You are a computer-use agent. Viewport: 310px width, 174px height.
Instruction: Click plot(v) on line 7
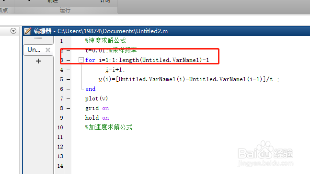96,99
